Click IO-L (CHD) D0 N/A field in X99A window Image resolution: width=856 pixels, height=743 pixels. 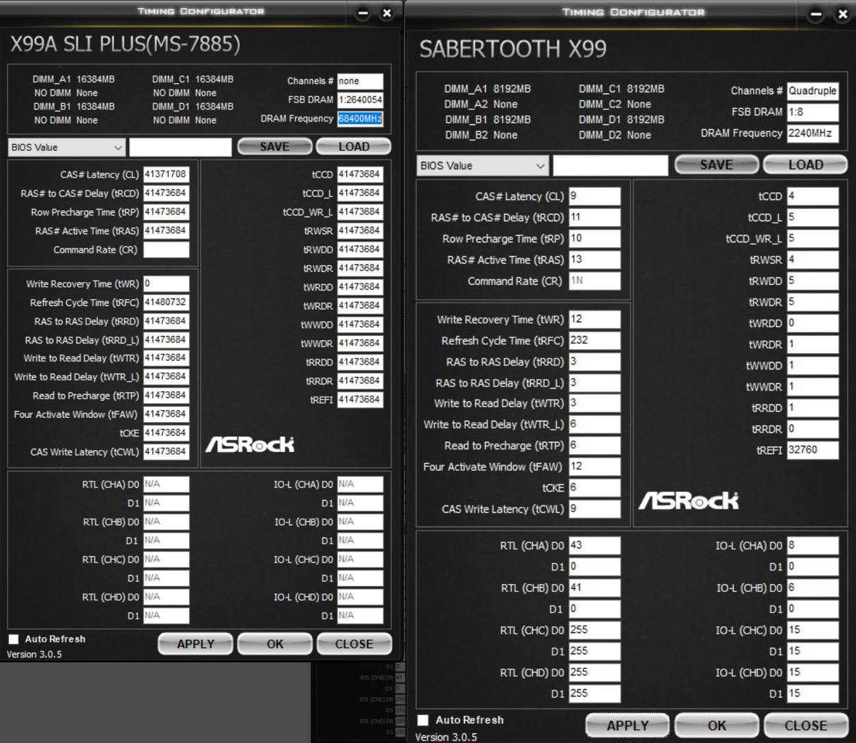click(x=360, y=597)
